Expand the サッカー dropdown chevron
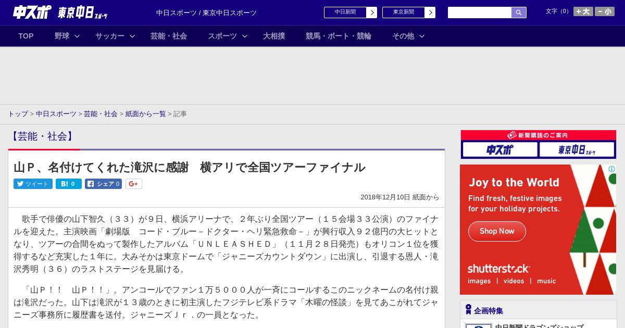Image resolution: width=625 pixels, height=328 pixels. [132, 36]
